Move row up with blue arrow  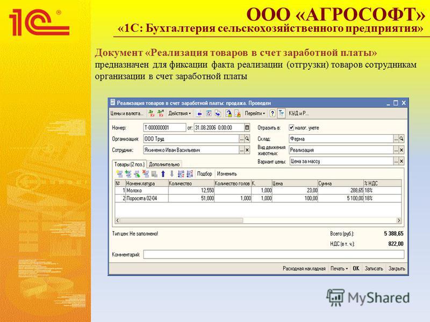pyautogui.click(x=163, y=173)
